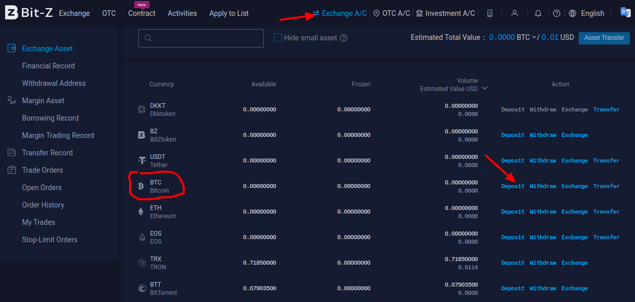Click the Margin Asset sidebar icon

pyautogui.click(x=12, y=101)
